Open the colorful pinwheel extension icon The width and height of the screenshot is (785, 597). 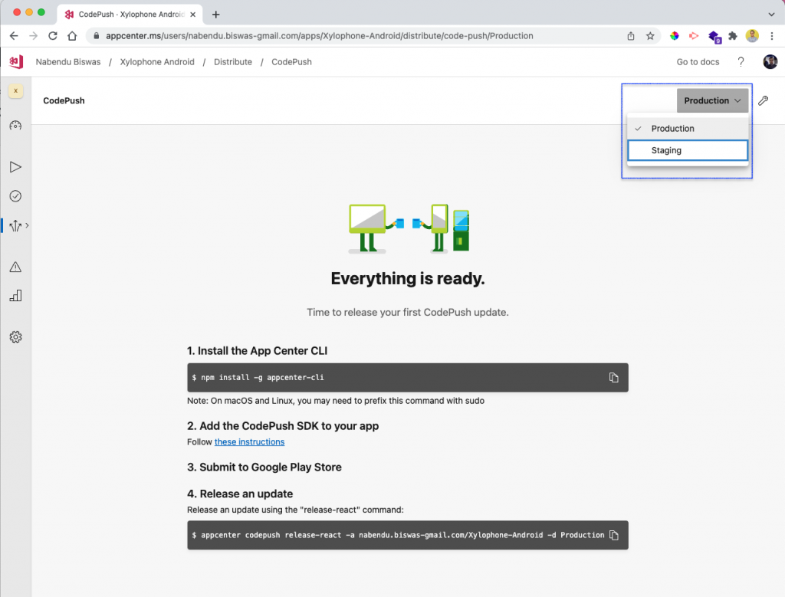[x=675, y=35]
